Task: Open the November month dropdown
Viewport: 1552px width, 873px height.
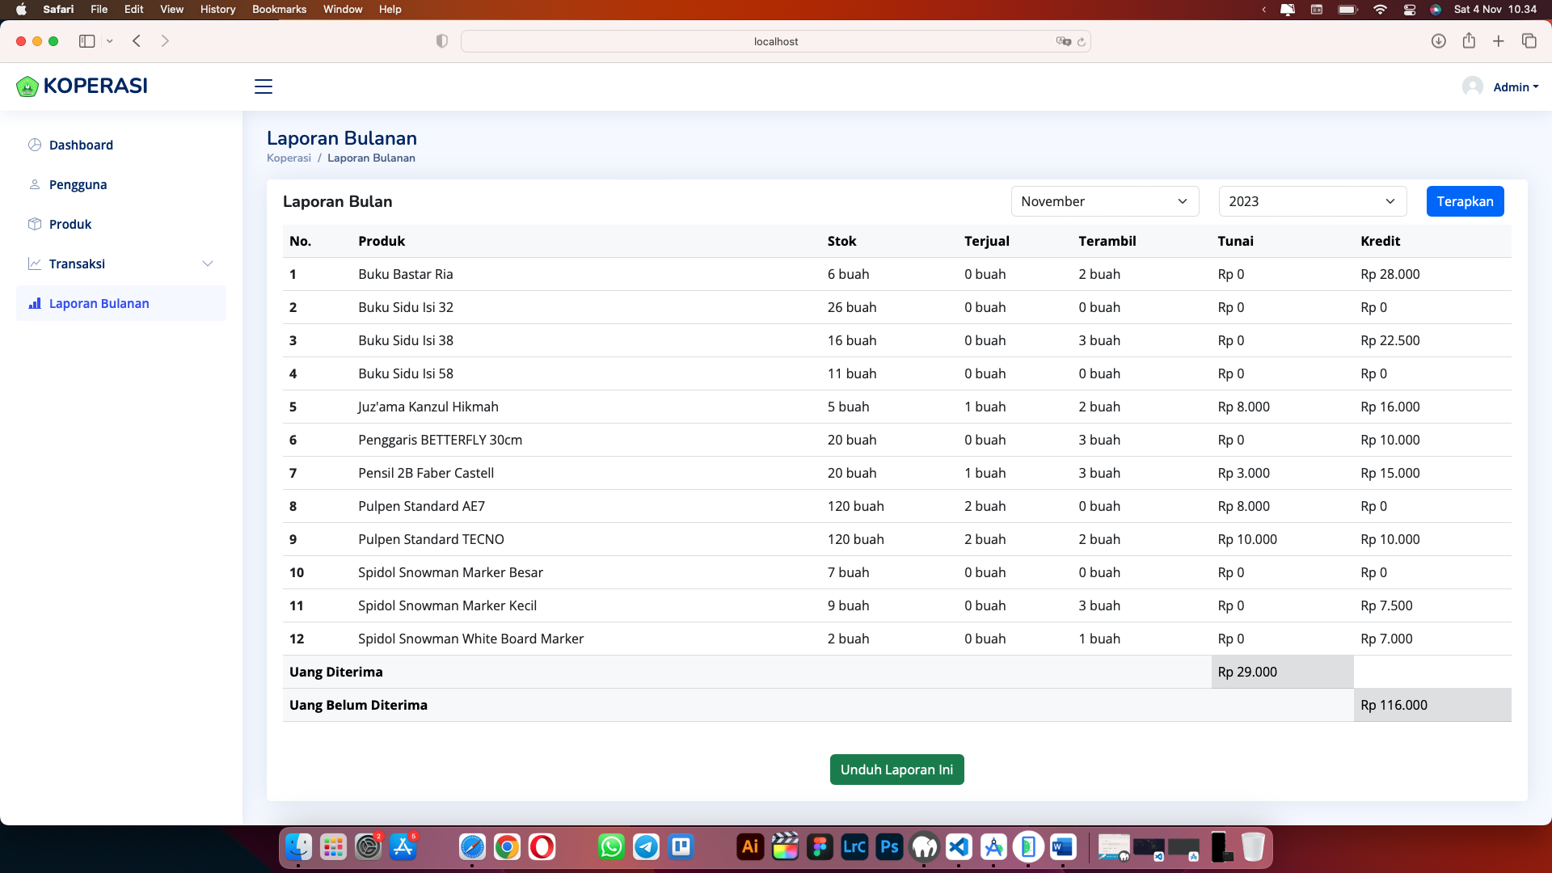Action: pos(1103,201)
